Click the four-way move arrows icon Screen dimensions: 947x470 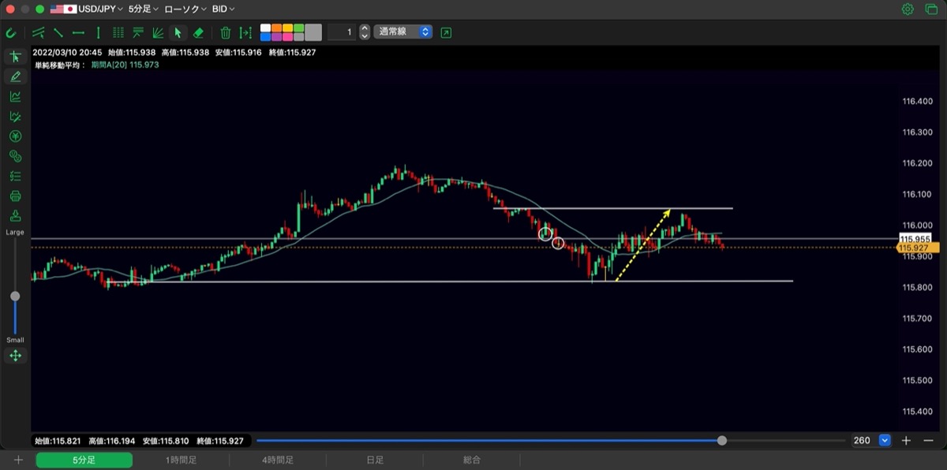click(15, 356)
